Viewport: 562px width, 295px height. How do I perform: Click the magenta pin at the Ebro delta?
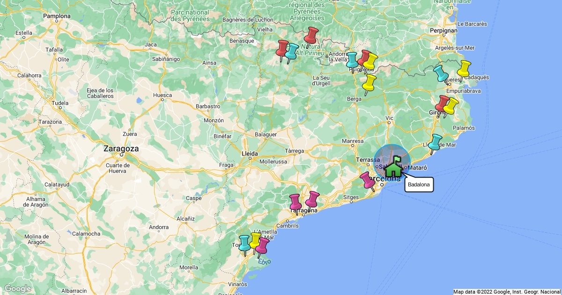tap(263, 245)
